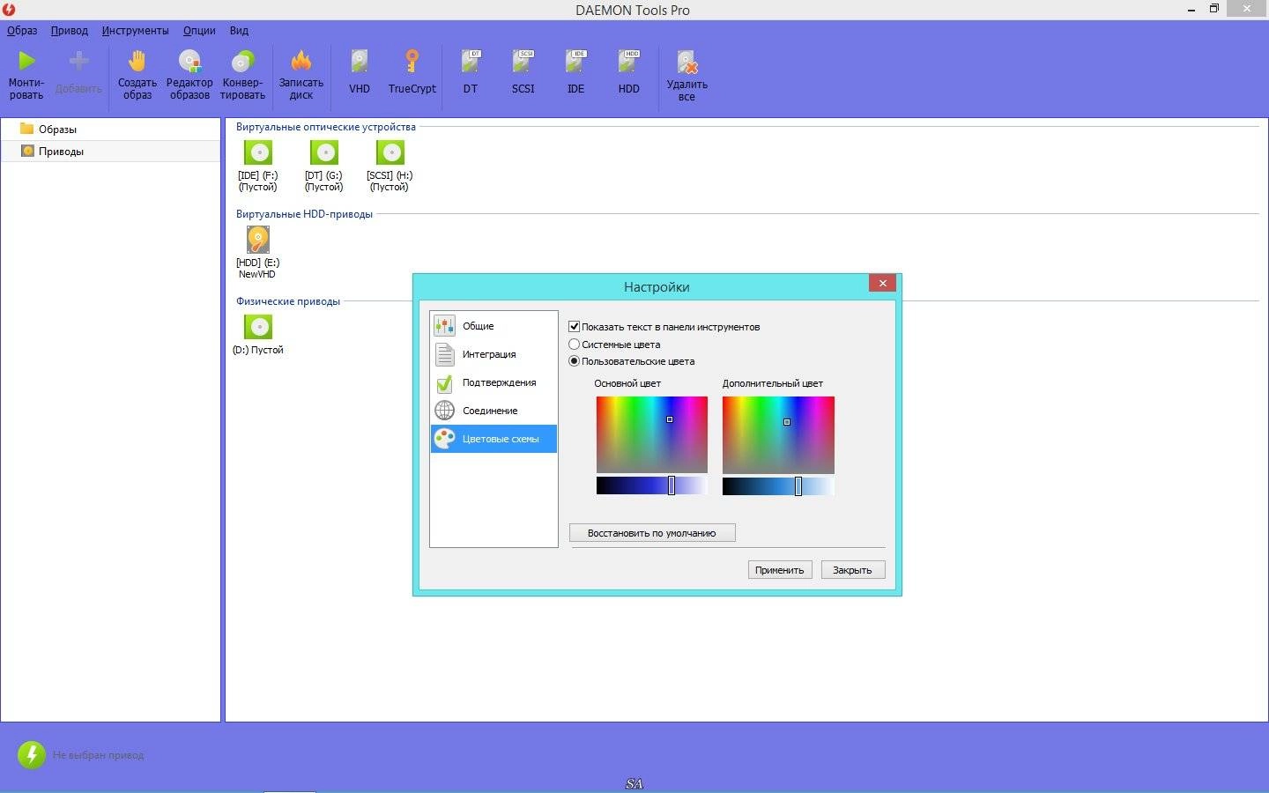This screenshot has width=1269, height=793.
Task: Open Create image (Создать образ) tool
Action: 137,61
